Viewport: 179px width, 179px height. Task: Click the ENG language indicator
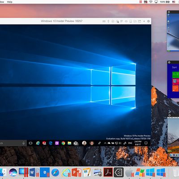[x=130, y=143]
